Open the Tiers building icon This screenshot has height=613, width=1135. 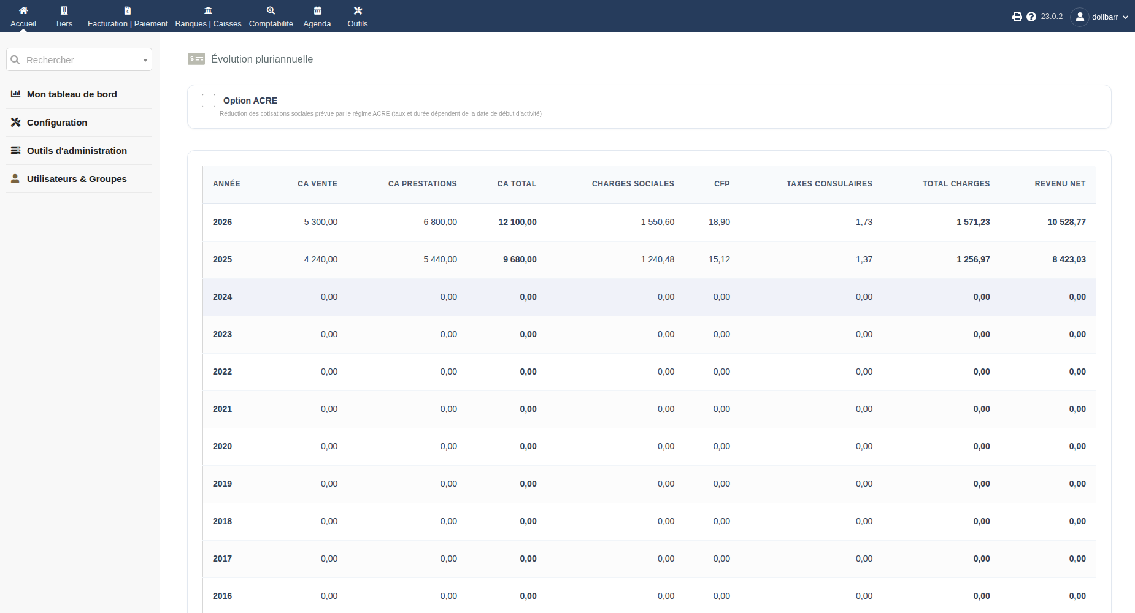click(x=64, y=10)
